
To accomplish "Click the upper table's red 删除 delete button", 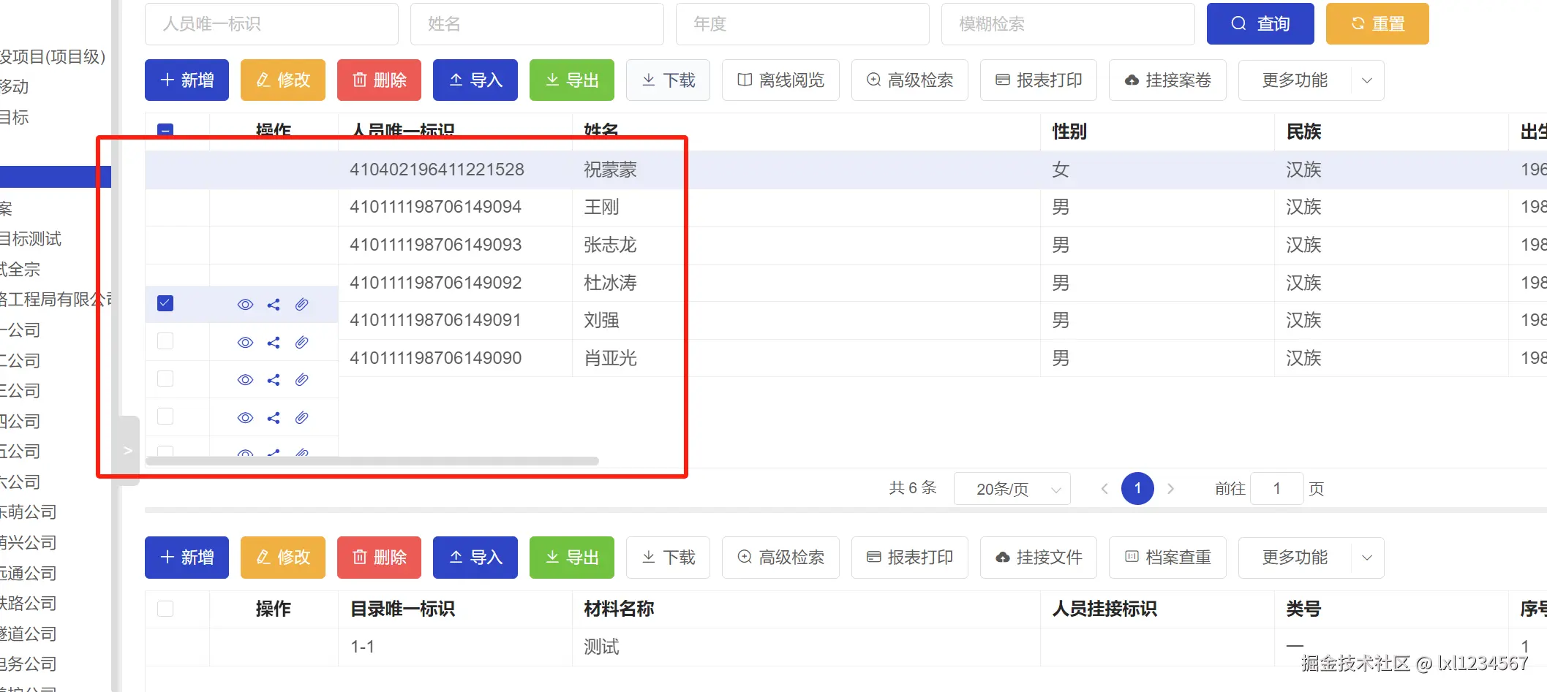I will (379, 80).
